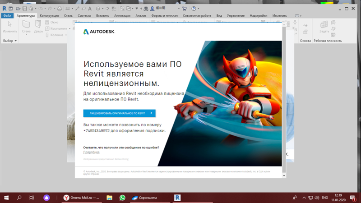Click the home page icon beside Revit logo
The width and height of the screenshot is (361, 203).
pyautogui.click(x=10, y=9)
